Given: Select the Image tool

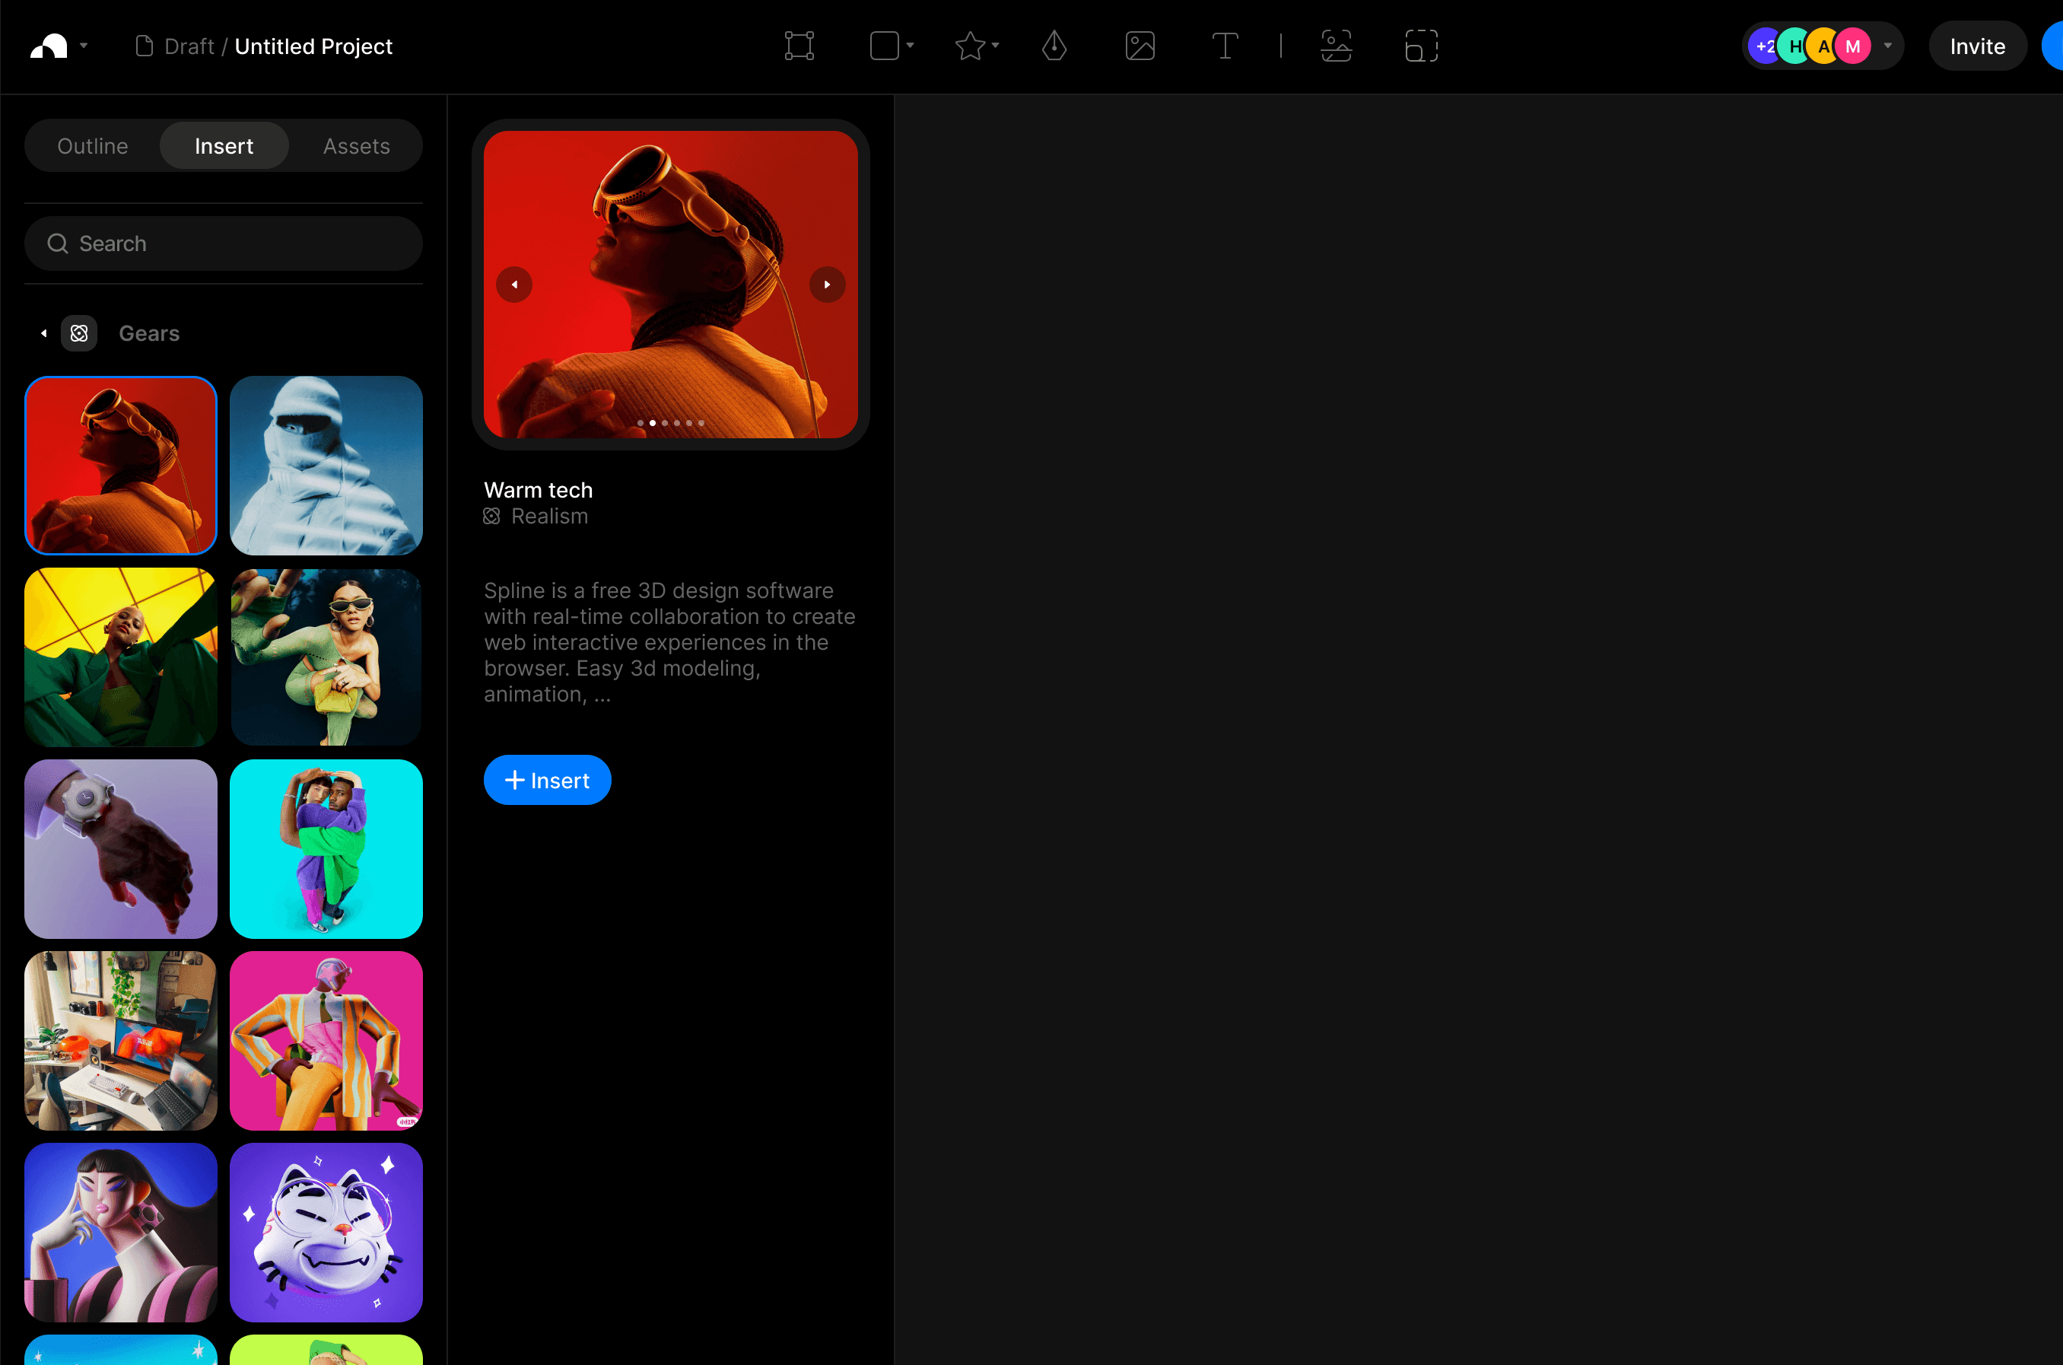Looking at the screenshot, I should [1139, 46].
